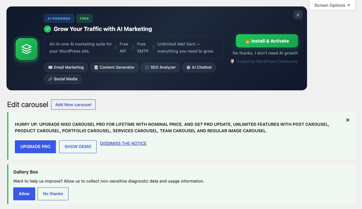
Task: Click the "Free SMTP" feature text
Action: [x=143, y=47]
